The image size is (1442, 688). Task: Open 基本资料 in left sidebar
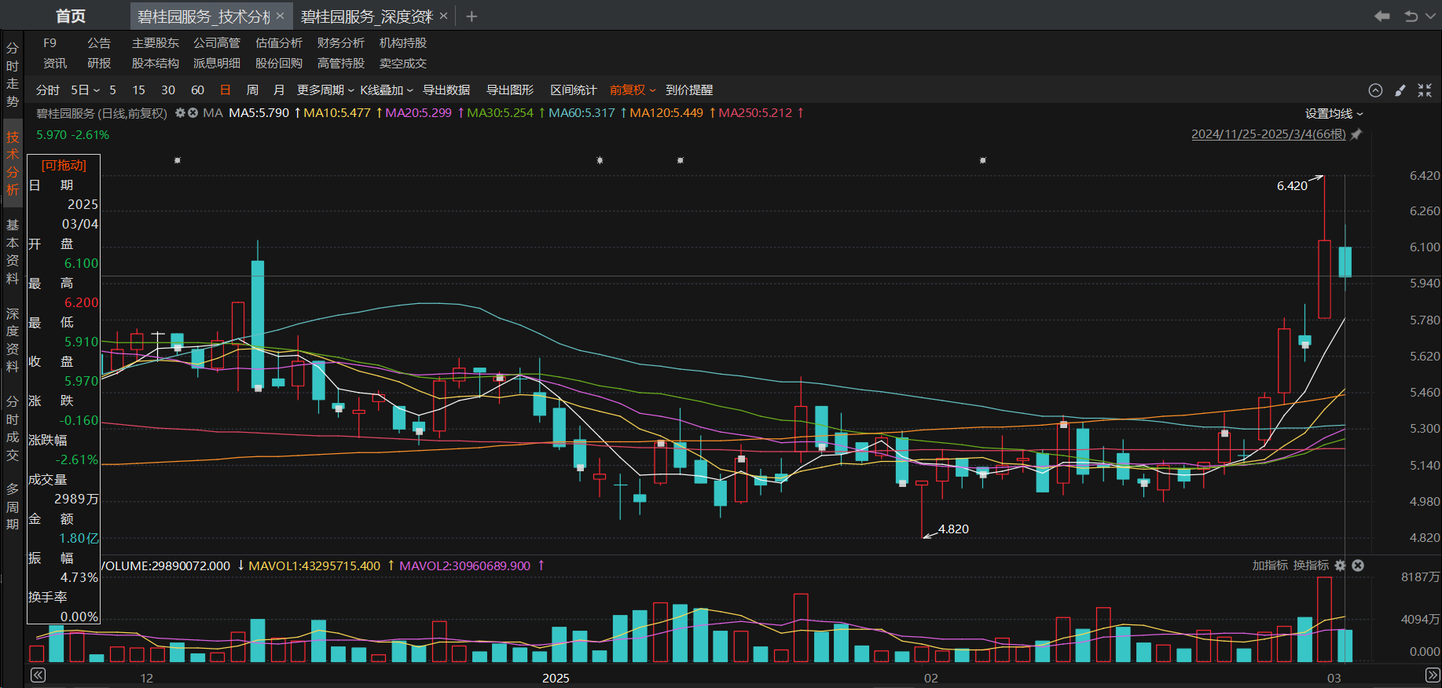13,251
